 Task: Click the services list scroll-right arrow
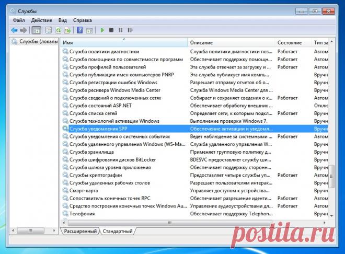pos(324,223)
